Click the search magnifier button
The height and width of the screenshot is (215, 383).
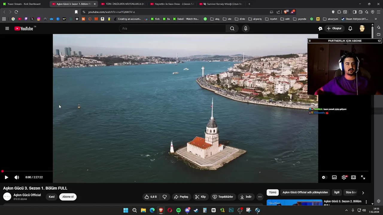232,28
